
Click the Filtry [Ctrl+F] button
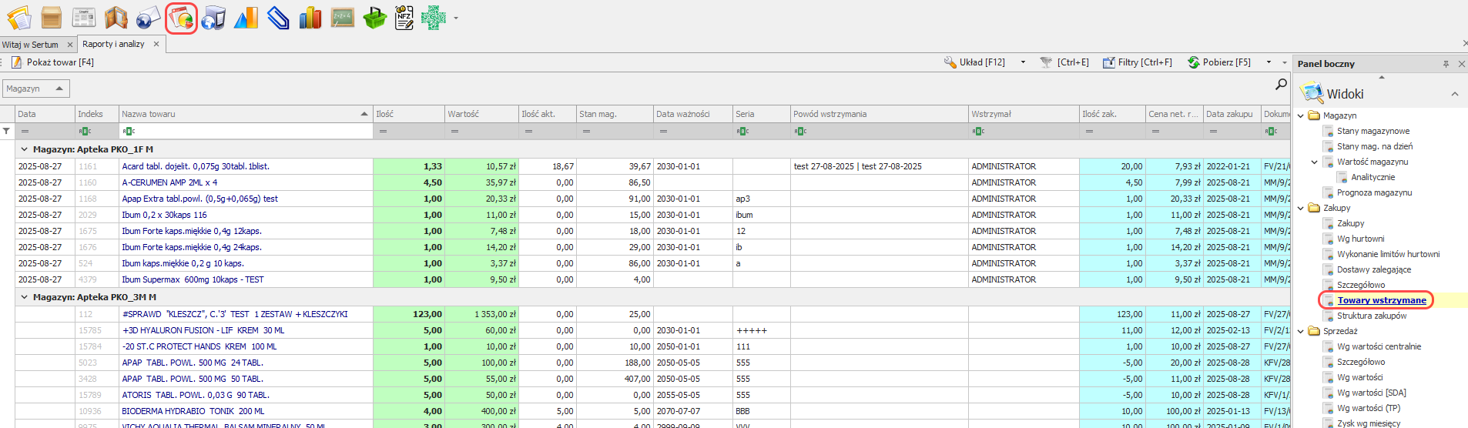point(1137,62)
